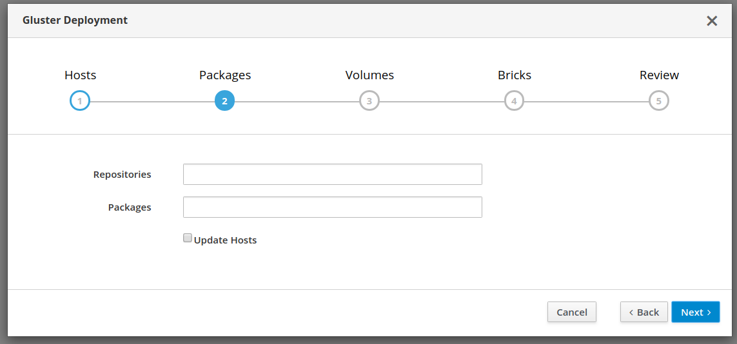Open the Bricks step label

(x=515, y=75)
